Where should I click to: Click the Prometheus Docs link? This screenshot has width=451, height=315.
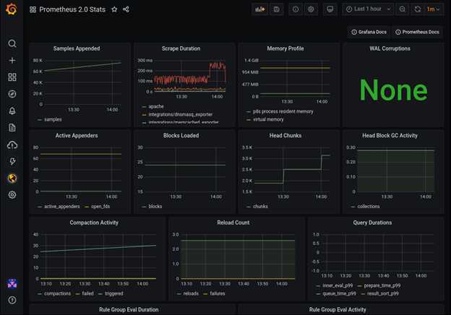pyautogui.click(x=418, y=32)
